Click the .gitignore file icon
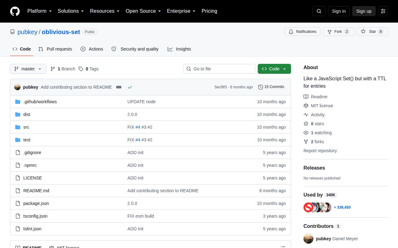Viewport: 398px width, 248px height. pos(18,153)
